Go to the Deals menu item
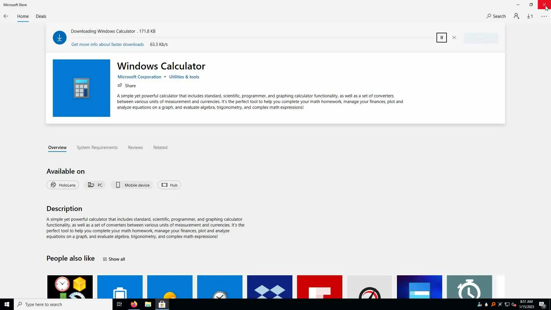Image resolution: width=551 pixels, height=310 pixels. (x=41, y=16)
